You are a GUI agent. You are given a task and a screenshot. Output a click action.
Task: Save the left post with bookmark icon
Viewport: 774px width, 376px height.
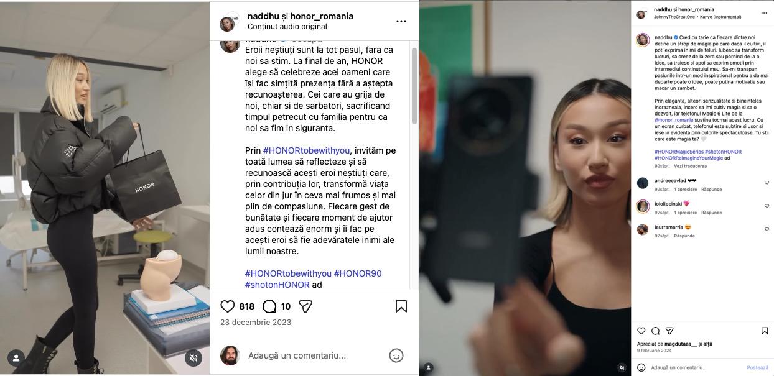tap(401, 306)
